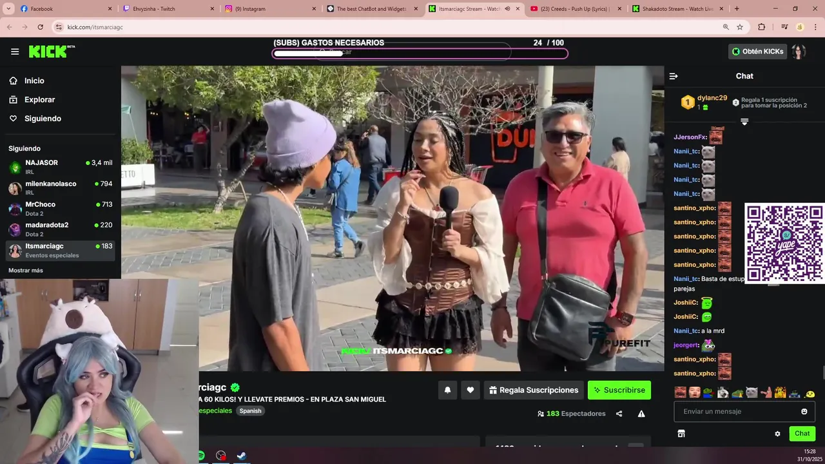825x464 pixels.
Task: View site information icon in address bar
Action: (59, 27)
